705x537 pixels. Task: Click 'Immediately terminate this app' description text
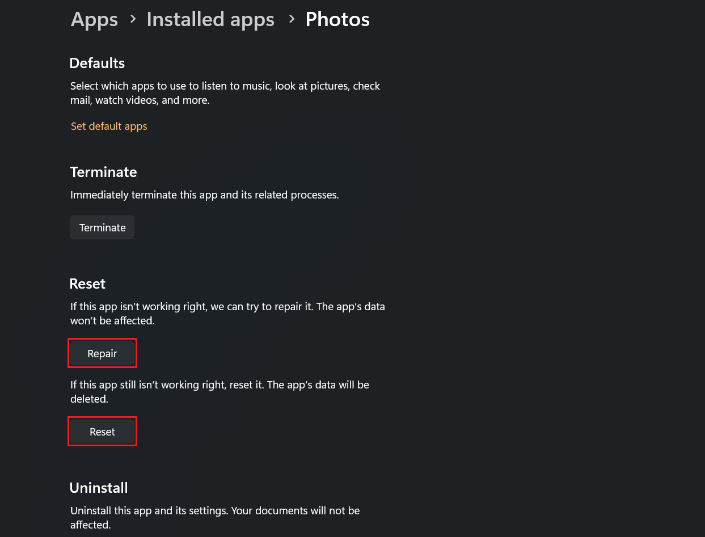coord(204,195)
